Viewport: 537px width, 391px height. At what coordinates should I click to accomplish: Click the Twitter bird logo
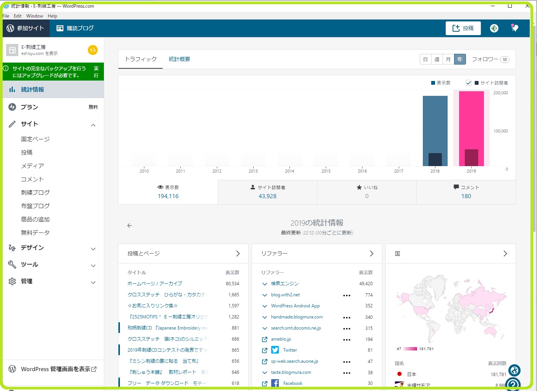pyautogui.click(x=275, y=350)
